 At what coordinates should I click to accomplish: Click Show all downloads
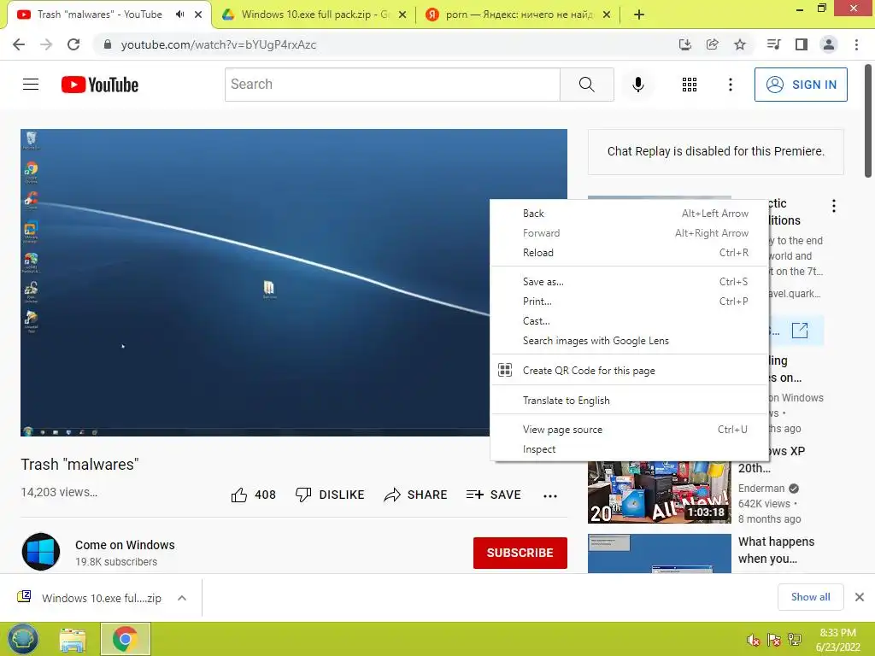click(810, 597)
